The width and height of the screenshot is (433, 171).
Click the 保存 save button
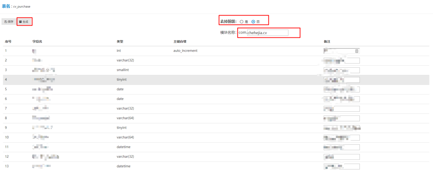tap(9, 22)
